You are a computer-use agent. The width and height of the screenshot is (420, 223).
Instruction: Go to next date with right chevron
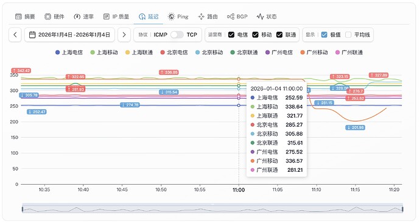click(124, 35)
